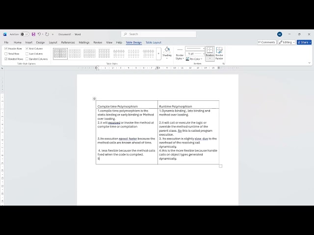Image resolution: width=314 pixels, height=235 pixels.
Task: Enable the Banded Columns checkbox
Action: 27,59
